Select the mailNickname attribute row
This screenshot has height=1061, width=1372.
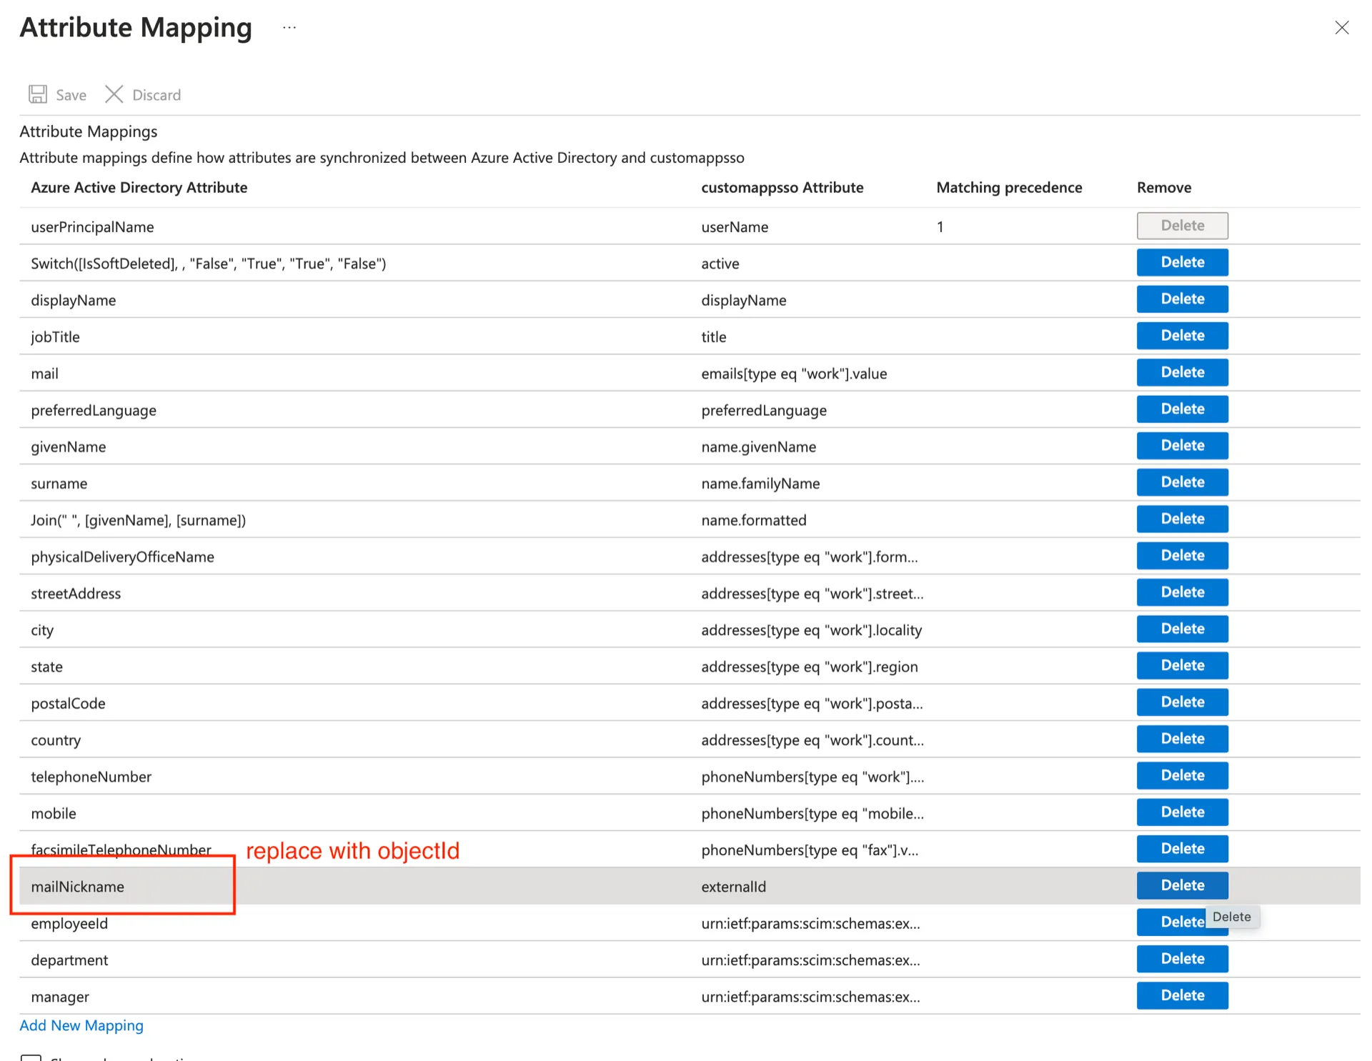[x=77, y=887]
